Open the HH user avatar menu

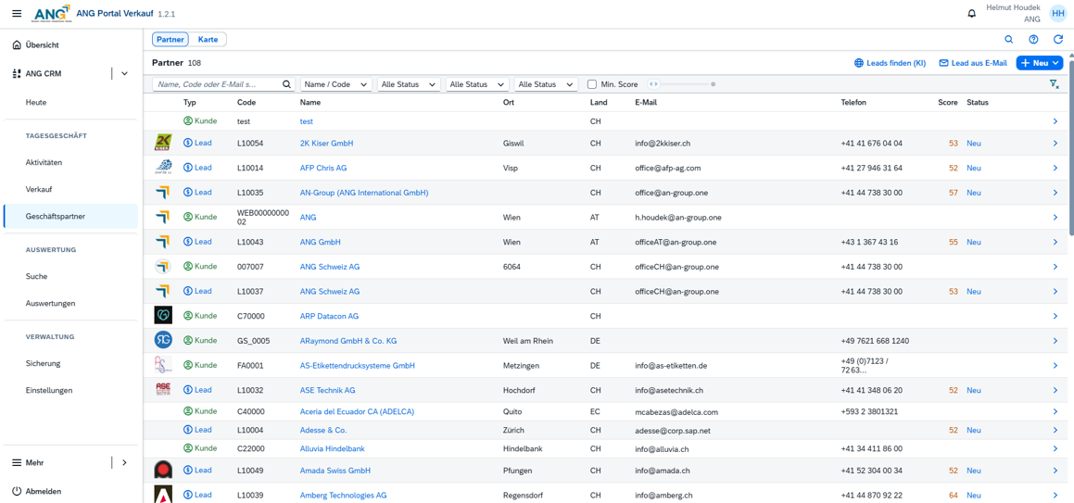click(x=1057, y=14)
